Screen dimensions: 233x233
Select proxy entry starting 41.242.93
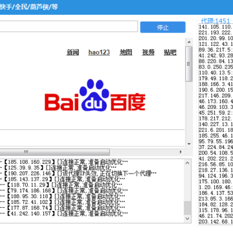coord(216,56)
